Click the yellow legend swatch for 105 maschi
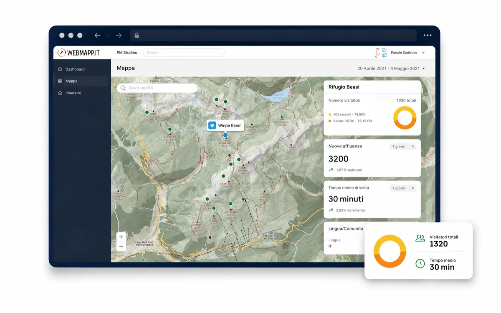This screenshot has height=313, width=501. point(330,114)
